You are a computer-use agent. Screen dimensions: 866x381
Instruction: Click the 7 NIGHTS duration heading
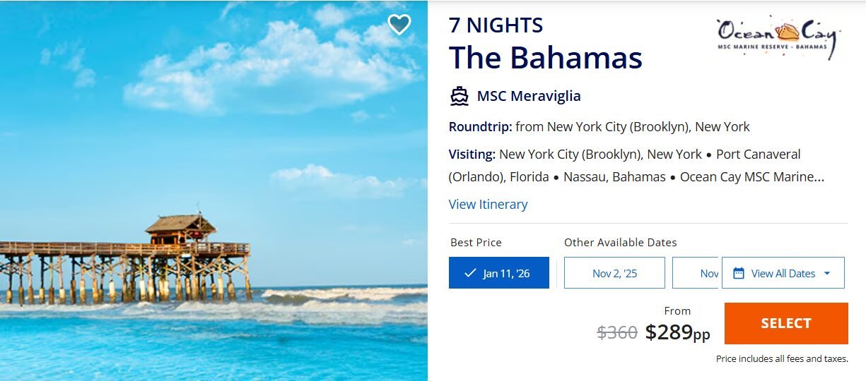click(x=496, y=25)
